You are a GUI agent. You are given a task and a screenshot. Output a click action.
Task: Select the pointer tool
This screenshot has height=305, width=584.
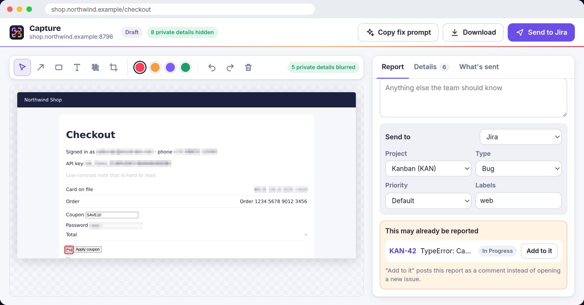click(22, 67)
